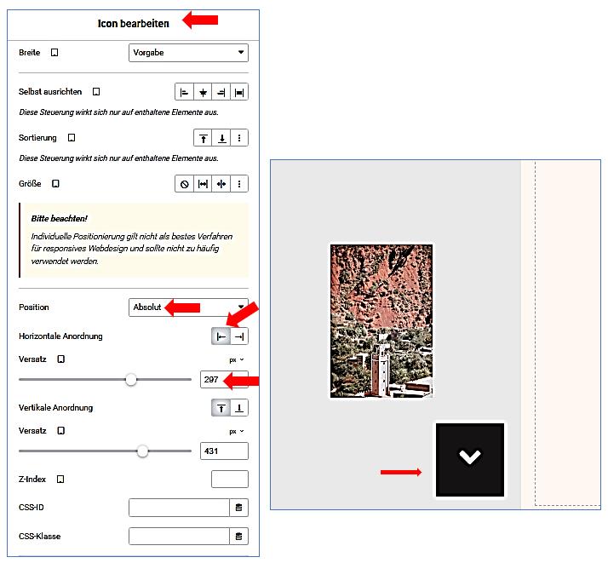Choose center option for Selbst ausrichten

pos(203,92)
